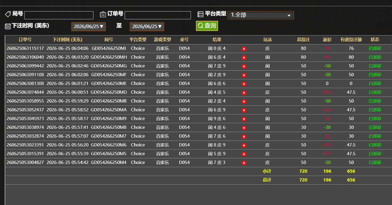Viewport: 392px width, 205px height.
Task: Play result video for order 260625053023391
Action: coord(244,145)
